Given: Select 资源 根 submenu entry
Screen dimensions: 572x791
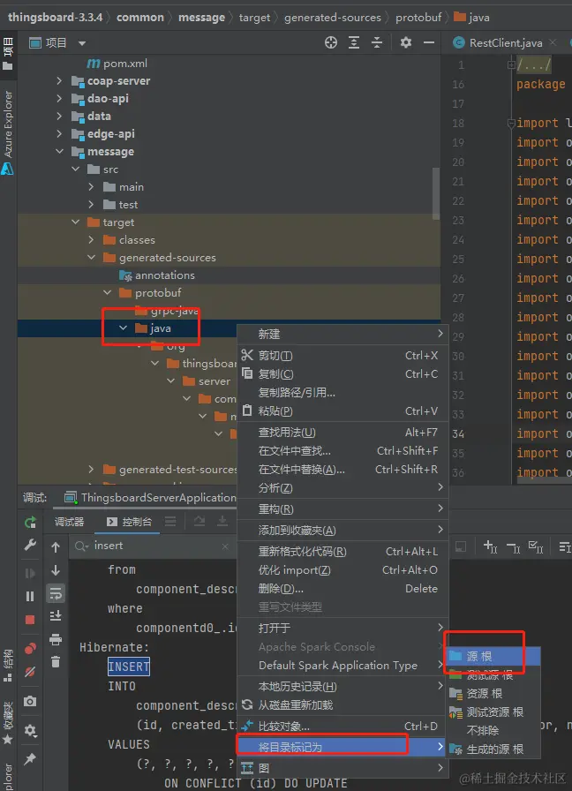Looking at the screenshot, I should pos(493,694).
